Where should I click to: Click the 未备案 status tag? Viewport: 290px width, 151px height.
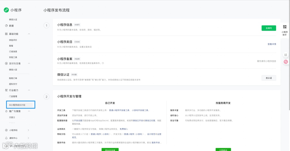(77, 59)
